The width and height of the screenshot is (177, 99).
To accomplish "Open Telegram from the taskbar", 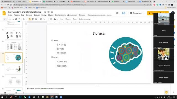I will coord(29,97).
